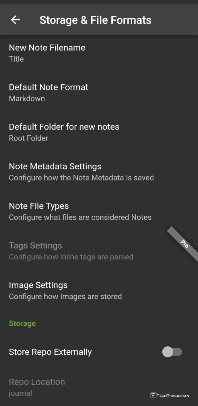Viewport: 198px width, 406px height.
Task: Click the TechTracker.in watermark text
Action: click(173, 396)
